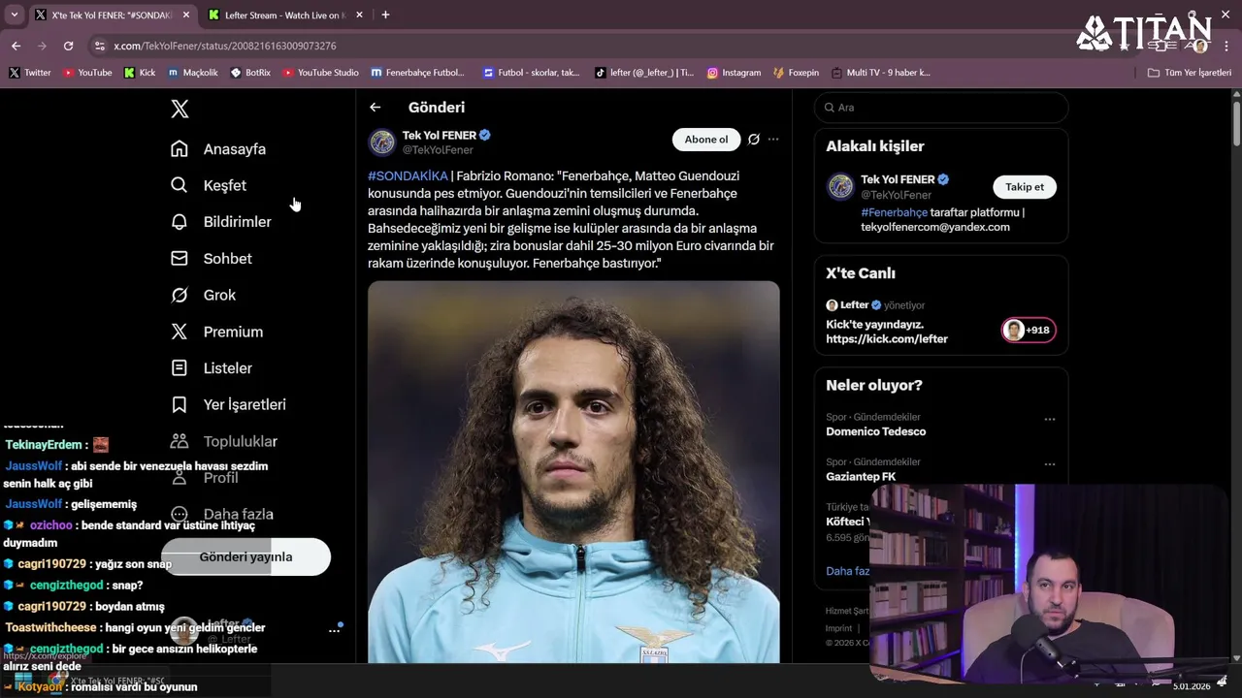Open the Foxepin bookmark
Image resolution: width=1242 pixels, height=698 pixels.
pyautogui.click(x=796, y=73)
